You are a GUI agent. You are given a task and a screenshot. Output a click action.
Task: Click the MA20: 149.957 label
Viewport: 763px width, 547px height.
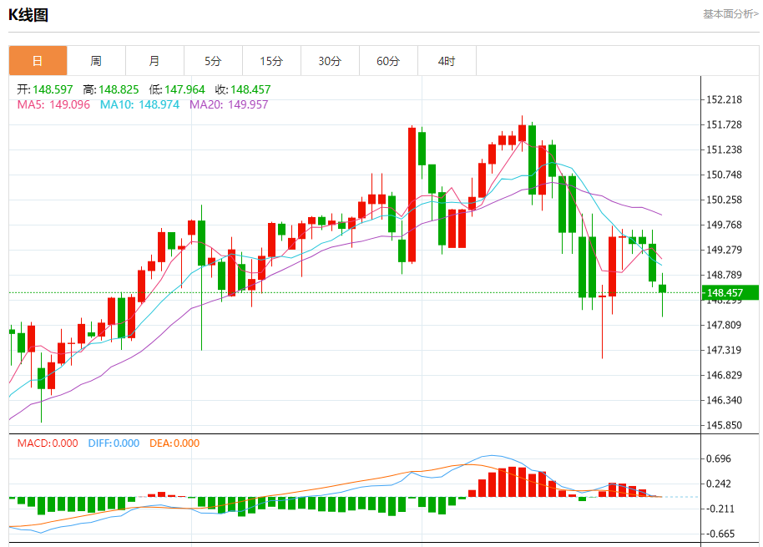[229, 104]
